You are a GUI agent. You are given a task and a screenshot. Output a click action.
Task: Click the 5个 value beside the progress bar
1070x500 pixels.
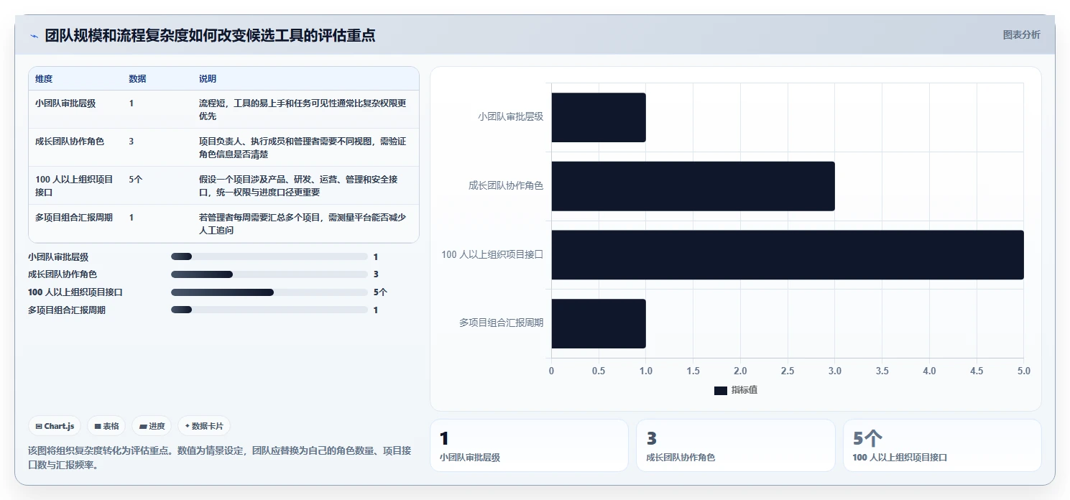pos(380,292)
